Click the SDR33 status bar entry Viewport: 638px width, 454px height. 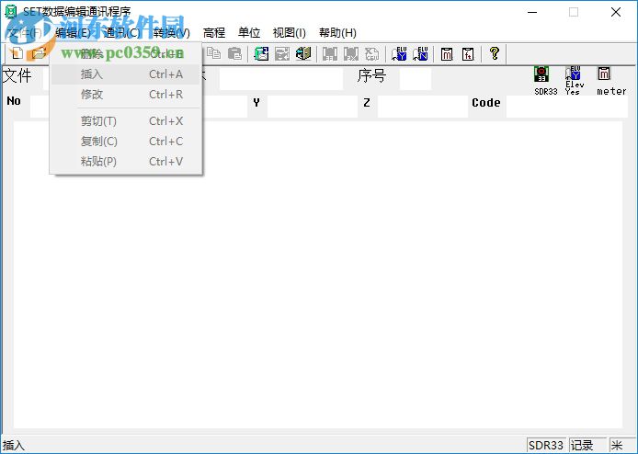pos(546,446)
